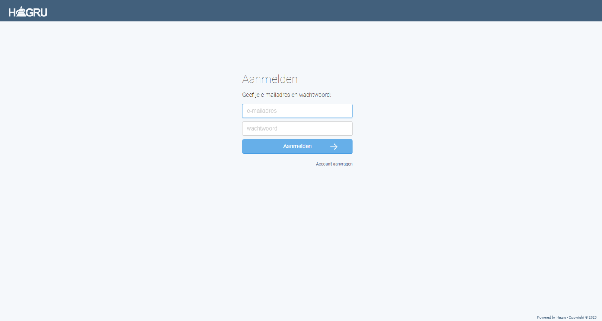602x321 pixels.
Task: Click the instruction text about e-mailadres en wachtwoord
Action: [286, 95]
